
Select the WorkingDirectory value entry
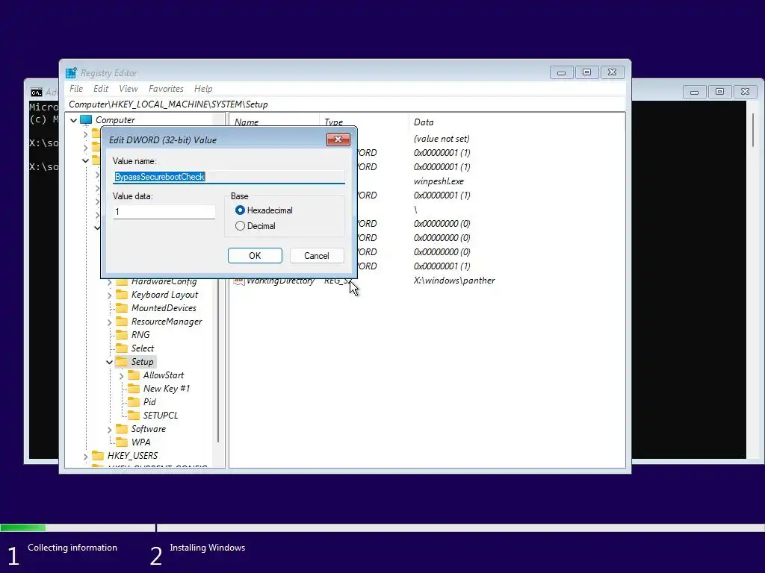280,281
